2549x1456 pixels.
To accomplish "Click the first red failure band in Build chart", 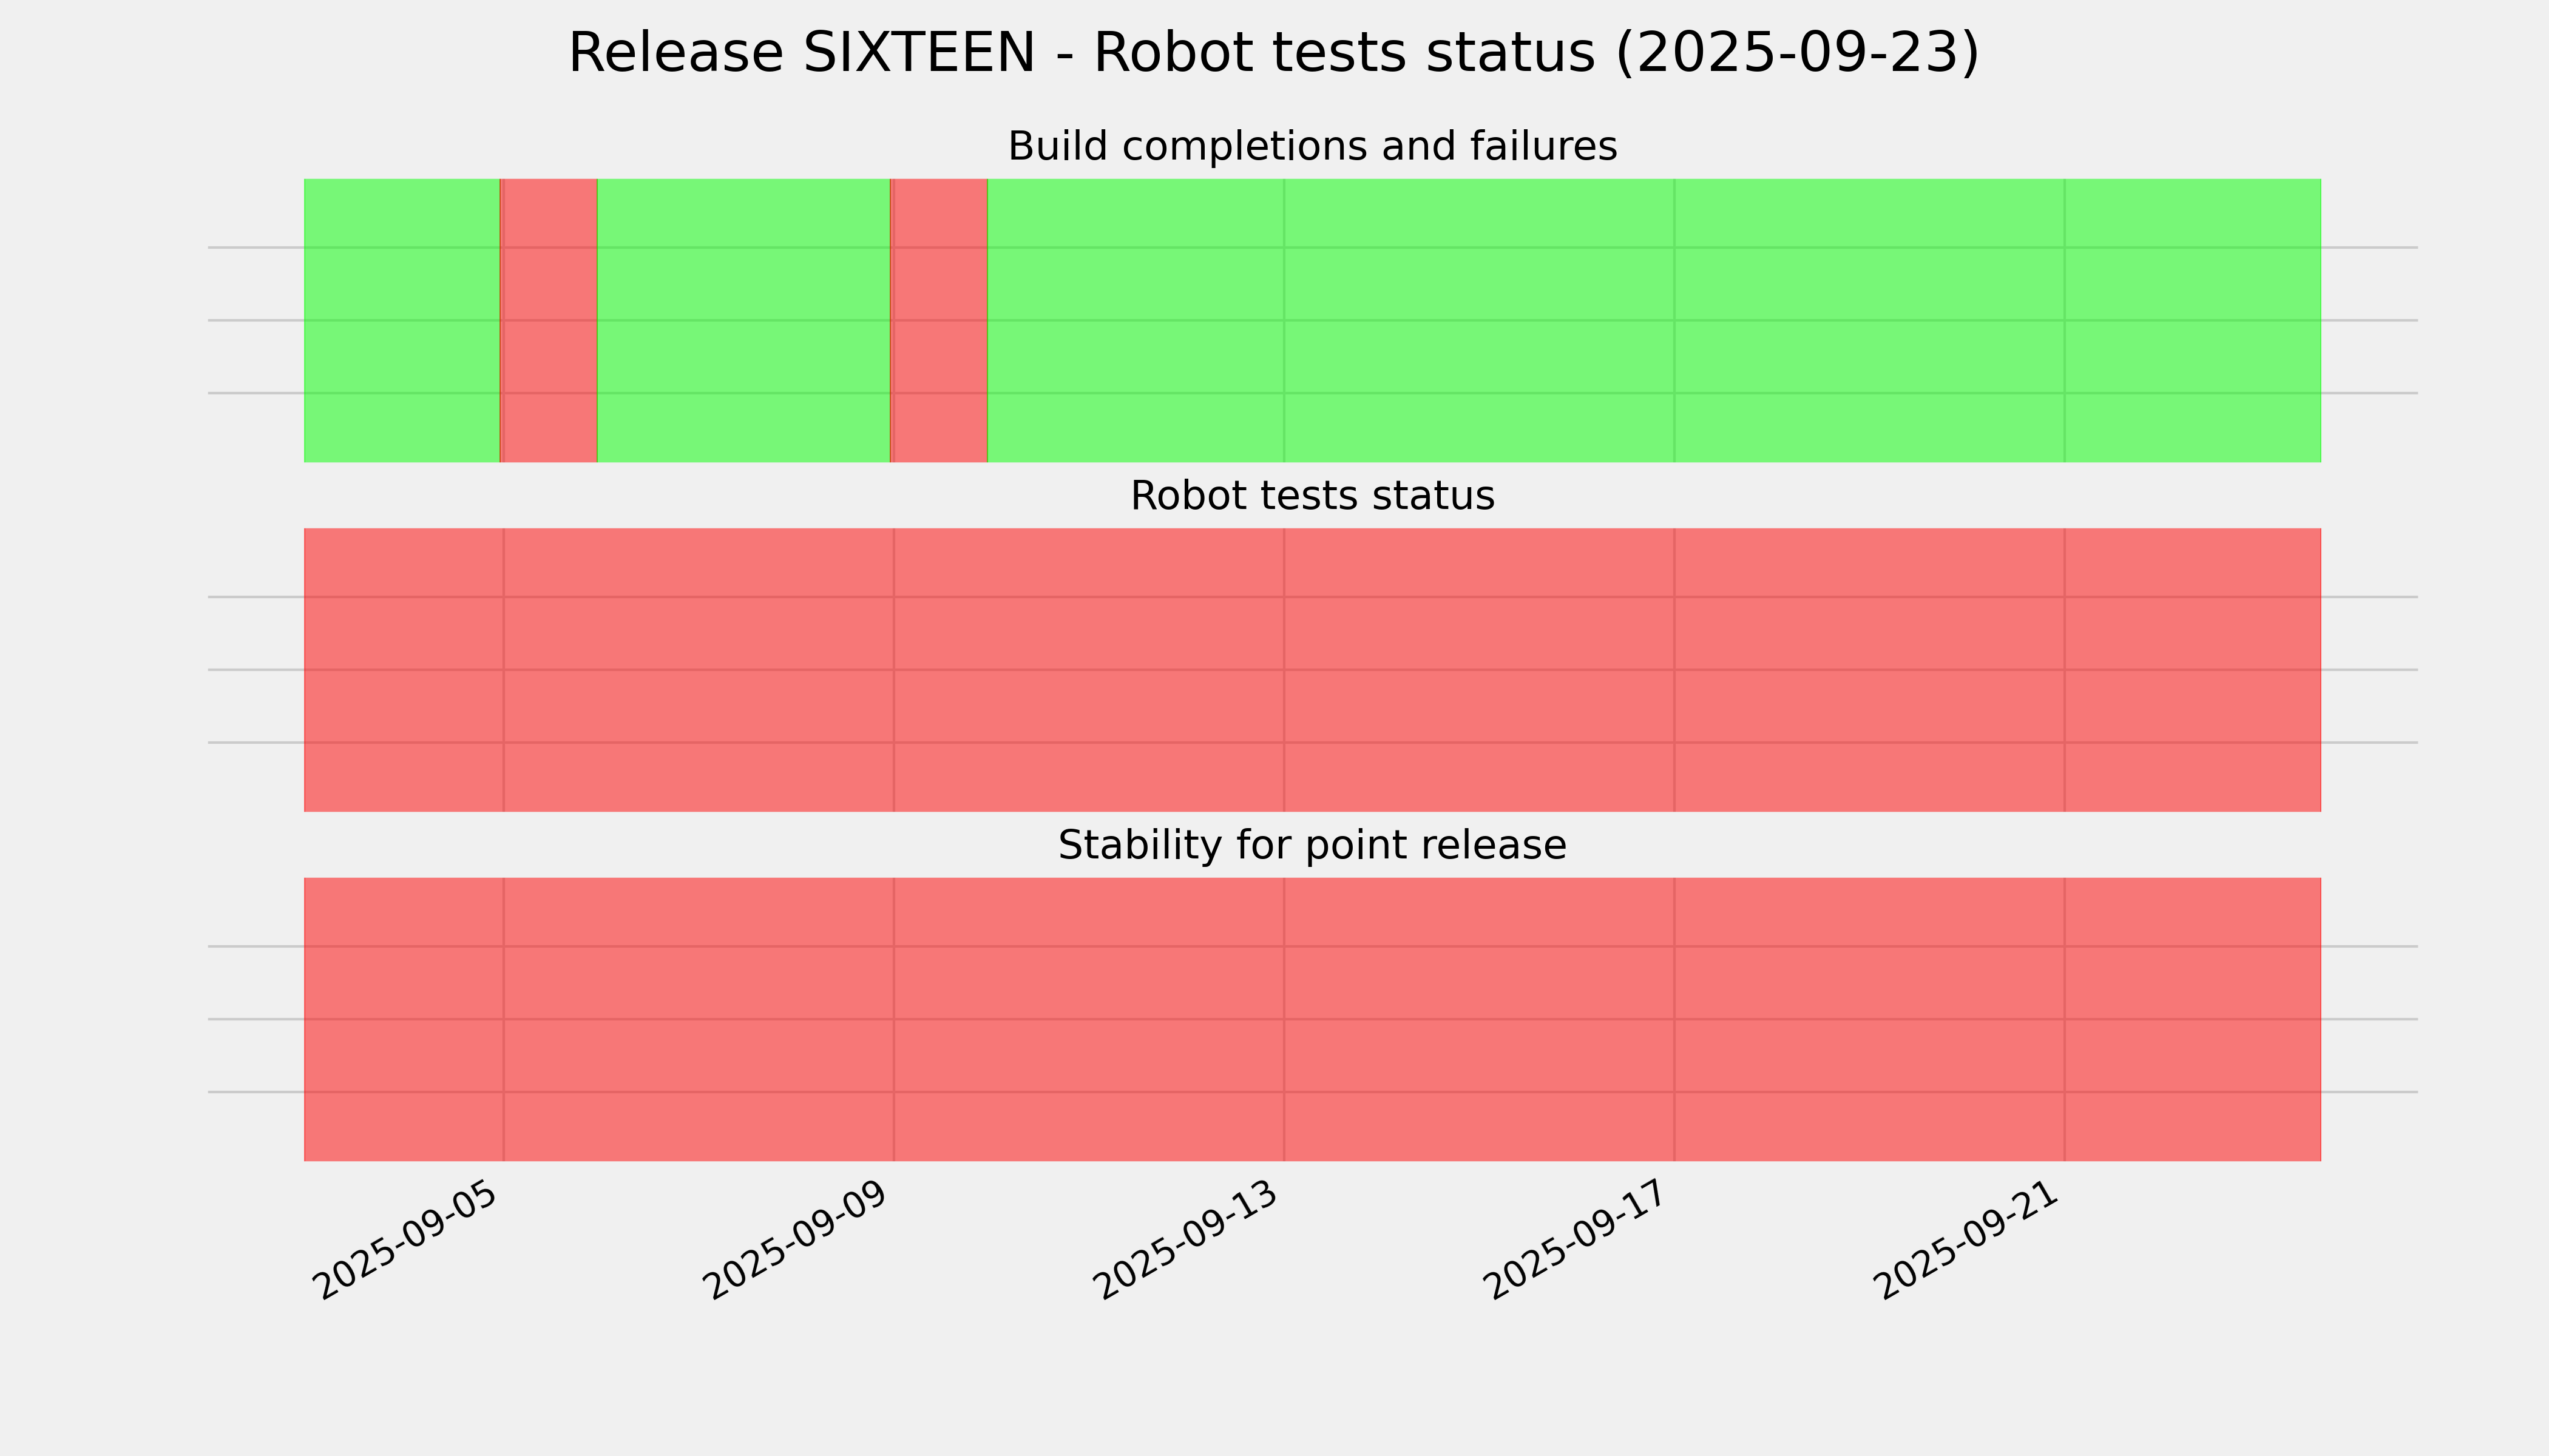I will [548, 320].
